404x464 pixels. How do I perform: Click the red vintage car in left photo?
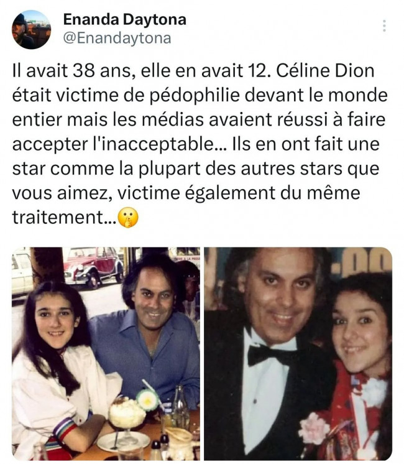[93, 267]
